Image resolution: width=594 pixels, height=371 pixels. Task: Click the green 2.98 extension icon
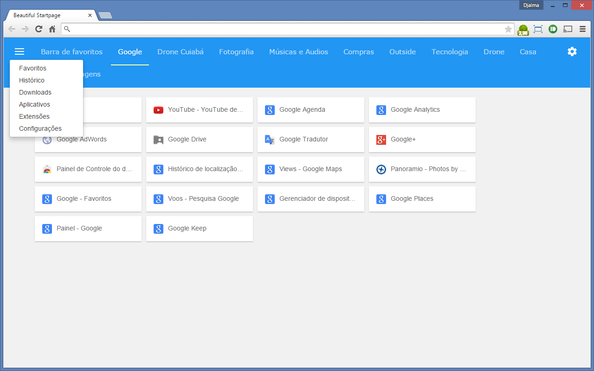coord(523,30)
